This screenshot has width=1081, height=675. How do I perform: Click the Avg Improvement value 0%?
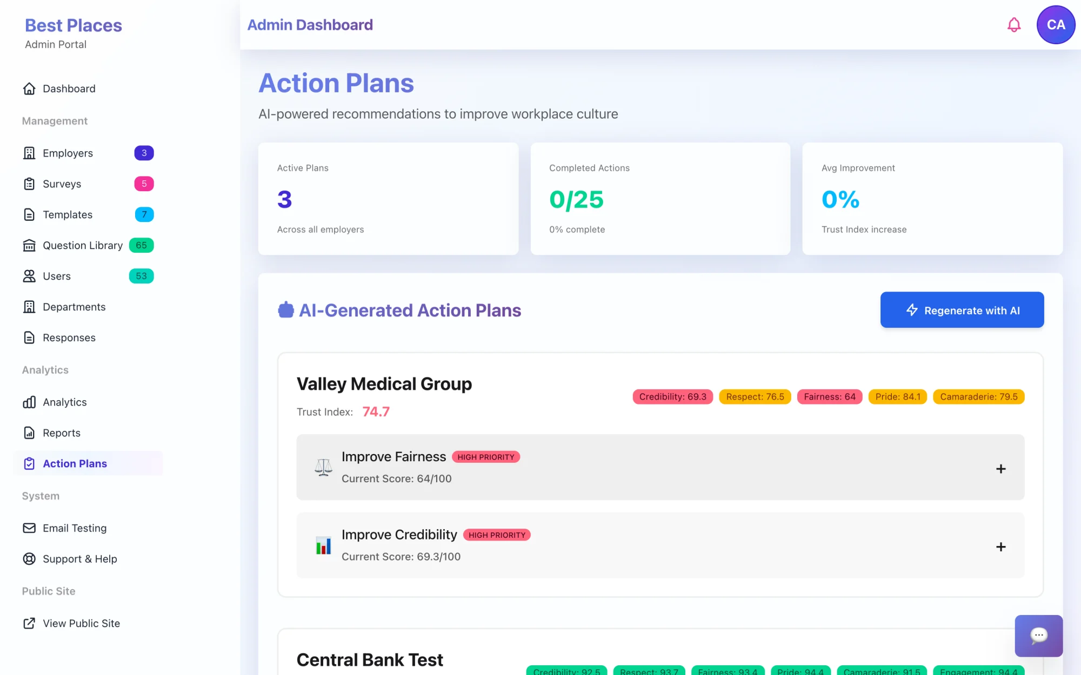point(840,200)
